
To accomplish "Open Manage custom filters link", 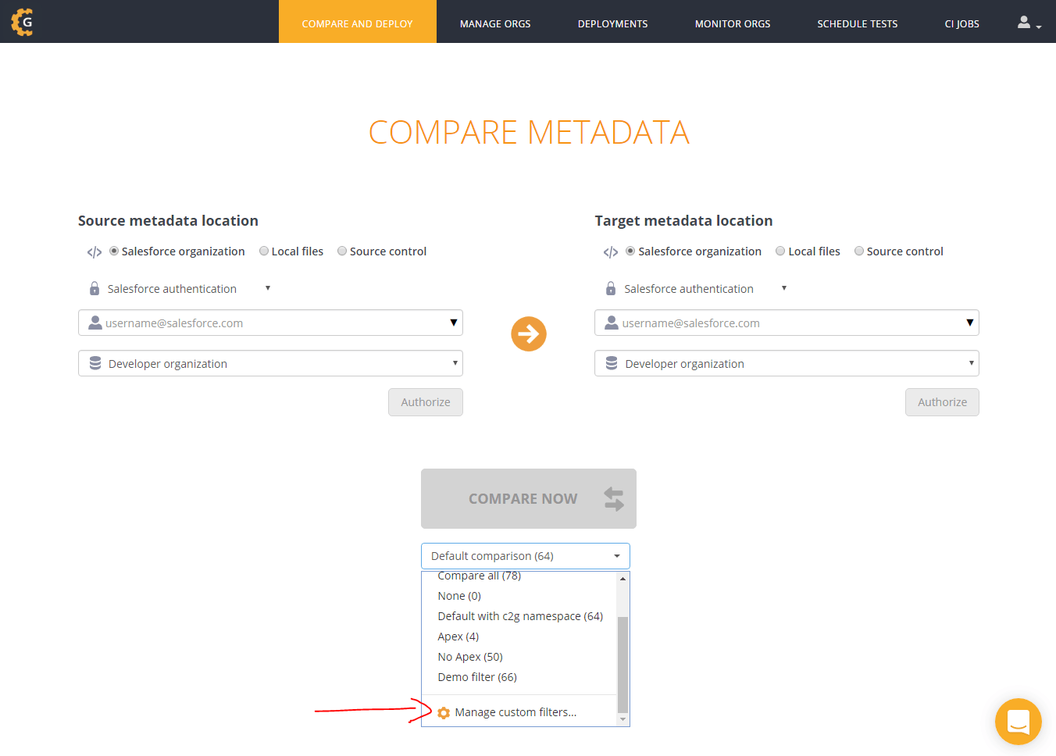I will click(516, 712).
